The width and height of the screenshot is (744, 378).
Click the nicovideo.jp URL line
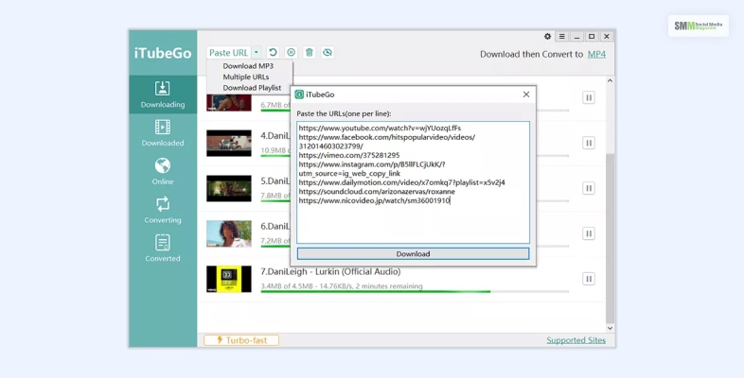click(374, 201)
